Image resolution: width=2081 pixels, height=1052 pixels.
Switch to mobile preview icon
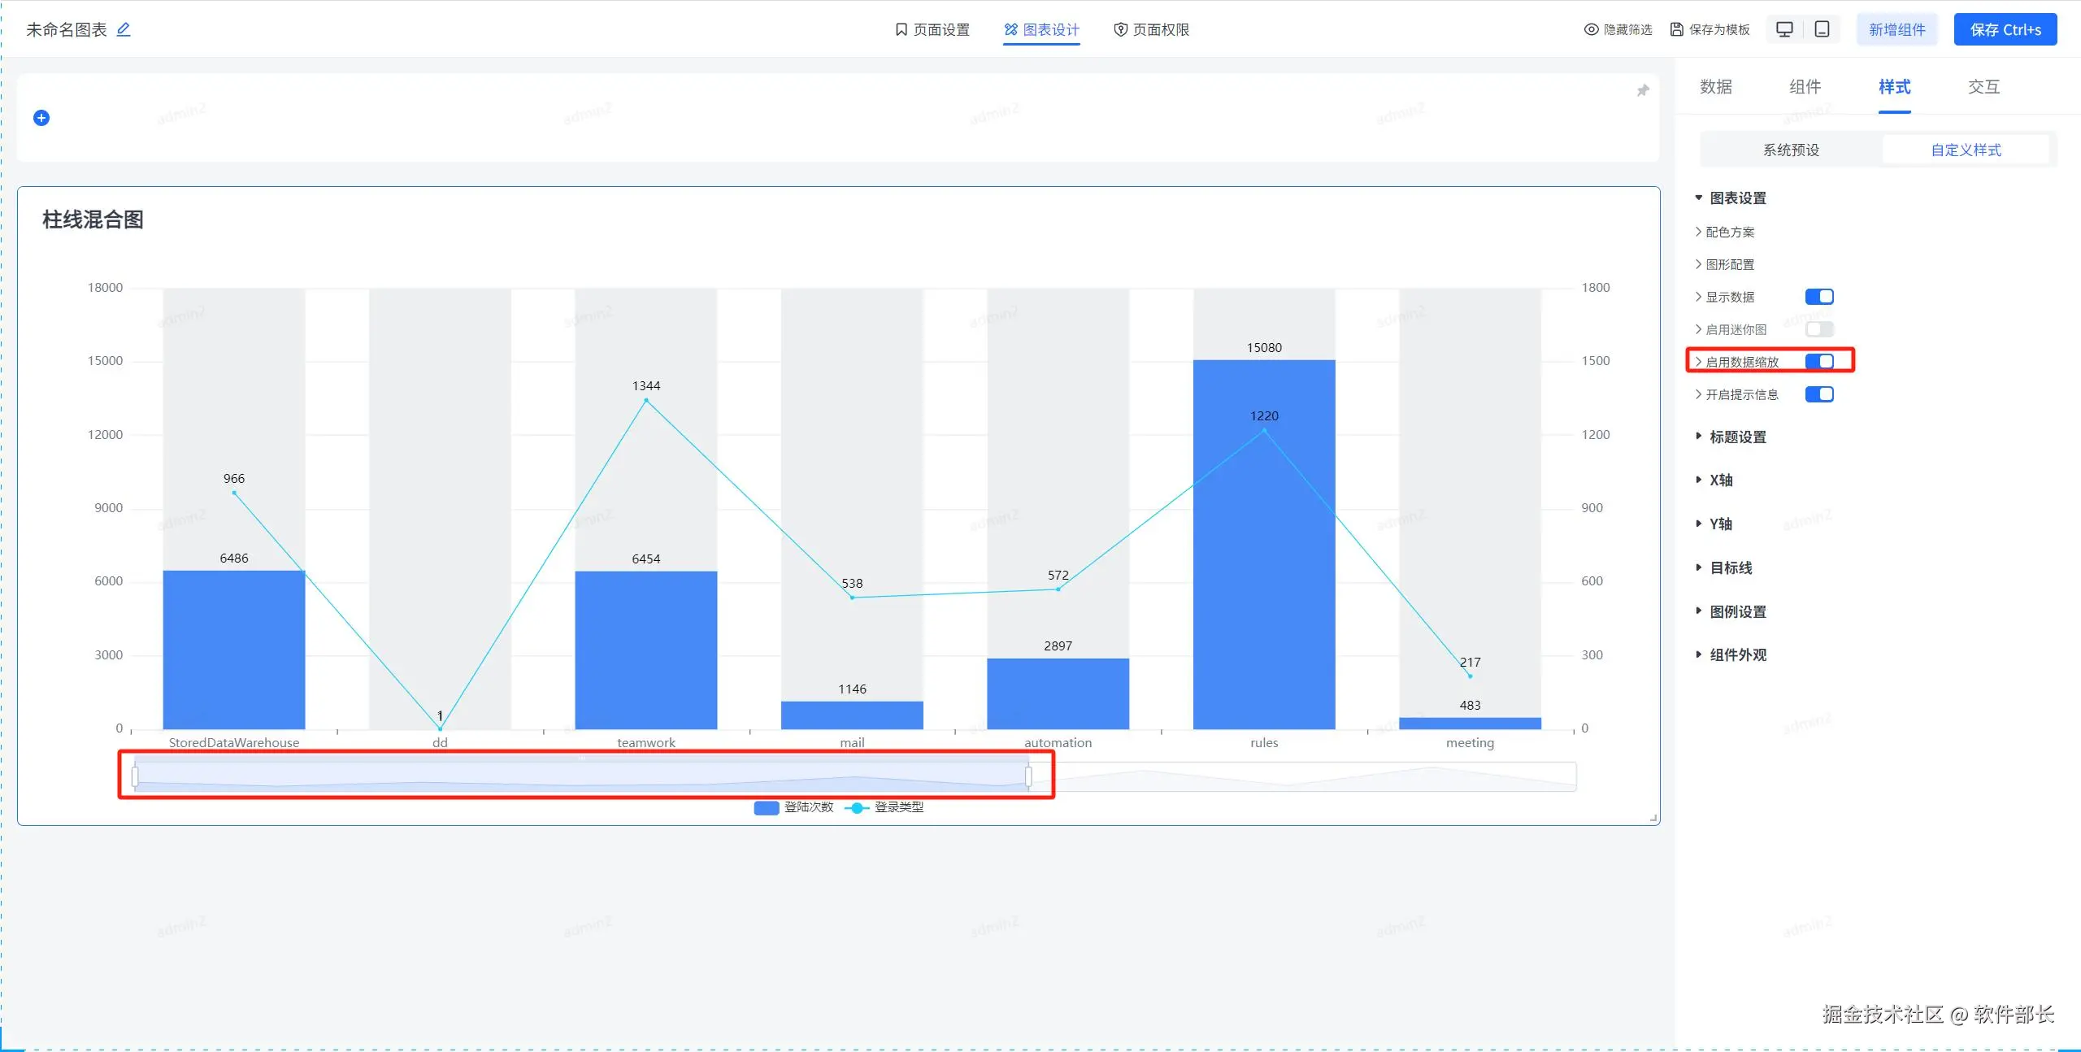click(1823, 29)
